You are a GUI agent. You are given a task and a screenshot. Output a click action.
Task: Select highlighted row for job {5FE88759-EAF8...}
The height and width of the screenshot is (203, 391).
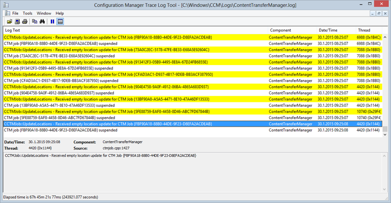pos(193,111)
